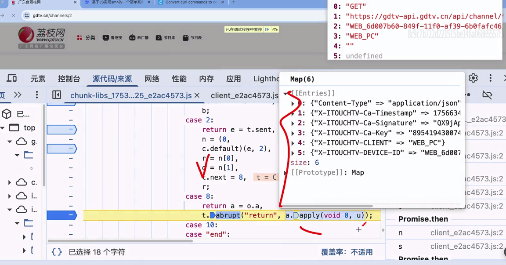Remove breakpoint on 'return e = t.sent' line

pos(61,130)
